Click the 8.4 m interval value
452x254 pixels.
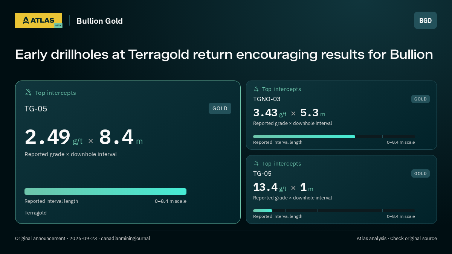click(x=121, y=137)
